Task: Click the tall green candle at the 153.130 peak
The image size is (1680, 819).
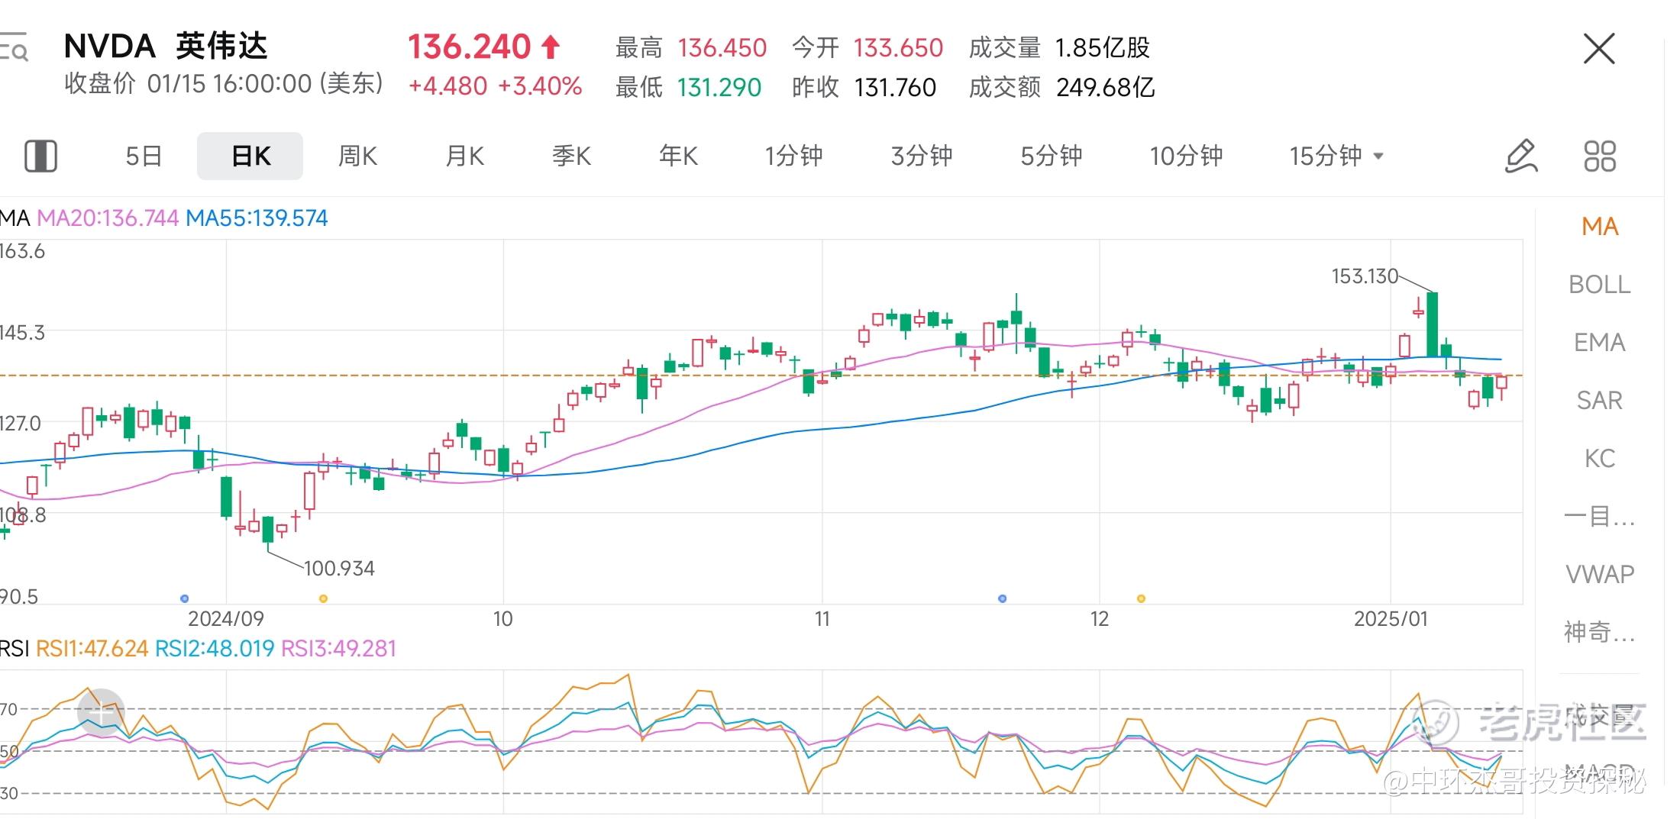Action: (x=1433, y=324)
